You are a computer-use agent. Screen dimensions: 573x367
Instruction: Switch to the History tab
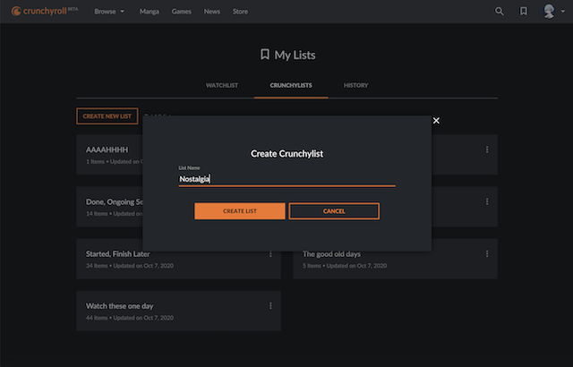[356, 85]
